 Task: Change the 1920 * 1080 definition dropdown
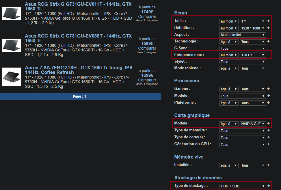(x=253, y=28)
